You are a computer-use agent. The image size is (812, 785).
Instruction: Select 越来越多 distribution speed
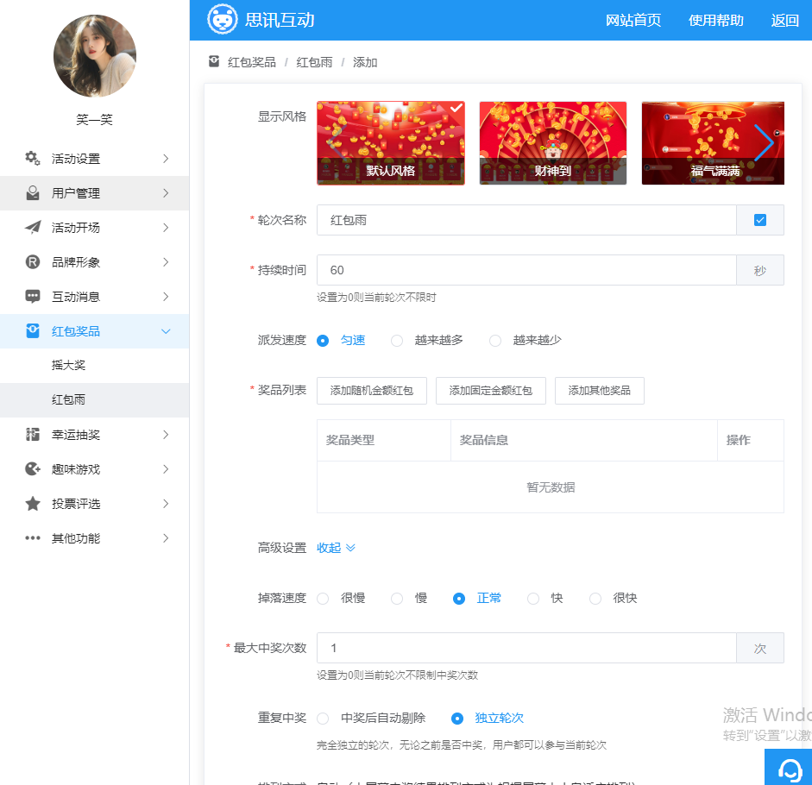[397, 340]
